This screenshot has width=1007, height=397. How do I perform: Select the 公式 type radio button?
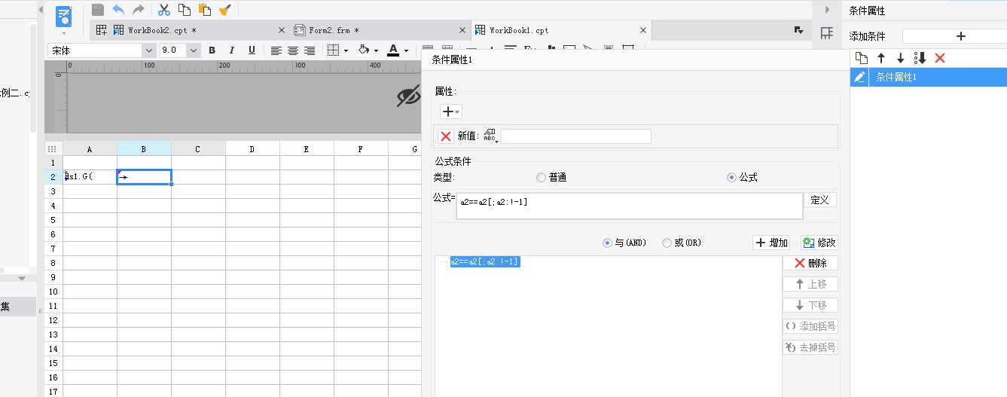(731, 178)
